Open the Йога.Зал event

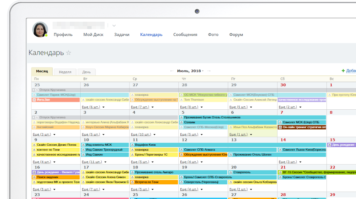(x=56, y=100)
